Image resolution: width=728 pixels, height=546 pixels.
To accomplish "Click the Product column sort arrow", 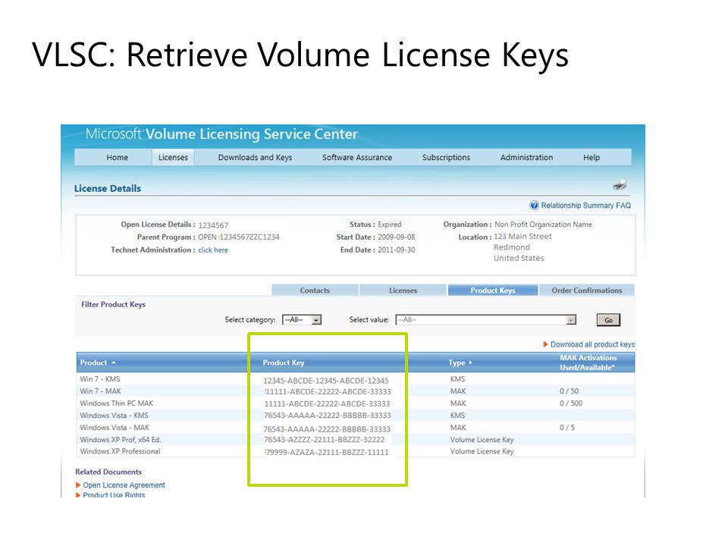I will tap(113, 362).
